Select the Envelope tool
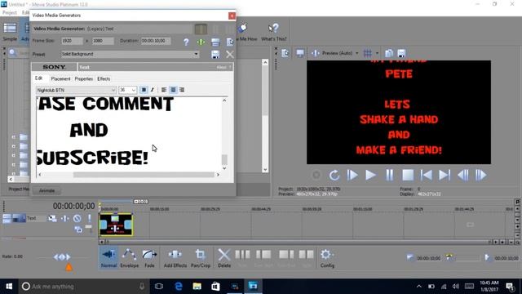This screenshot has width=522, height=294. coord(129,258)
